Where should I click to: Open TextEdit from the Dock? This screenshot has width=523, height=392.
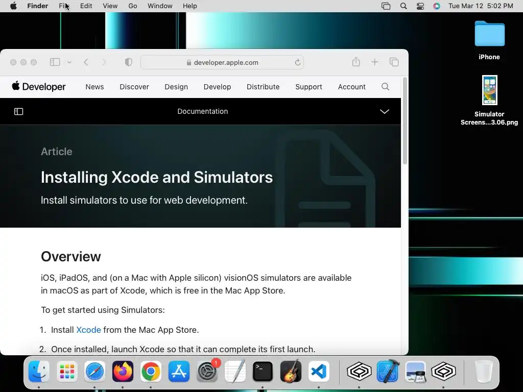click(235, 371)
